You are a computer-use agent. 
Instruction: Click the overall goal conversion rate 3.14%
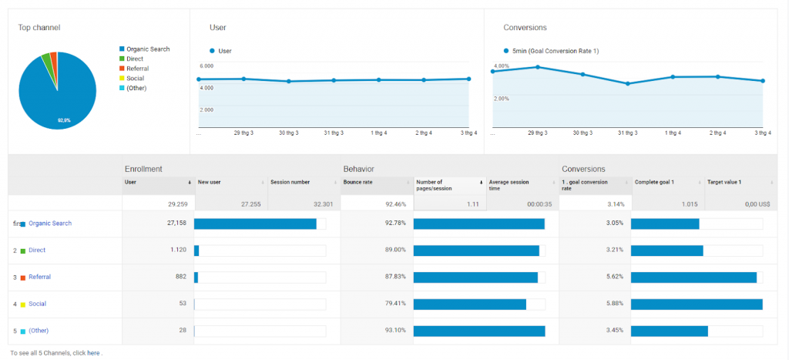tap(615, 205)
